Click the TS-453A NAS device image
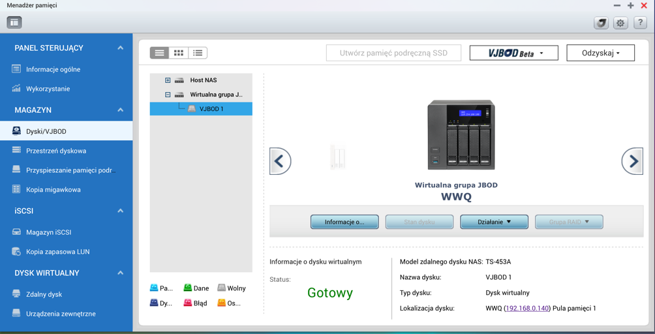Screen dimensions: 655x334 coord(461,135)
